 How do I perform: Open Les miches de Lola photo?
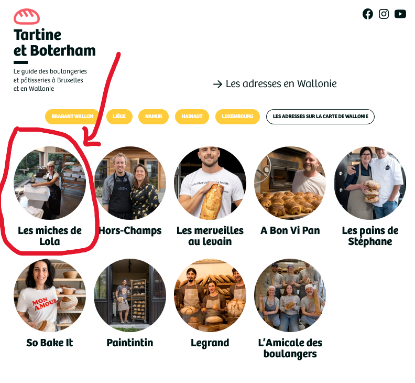click(x=50, y=183)
